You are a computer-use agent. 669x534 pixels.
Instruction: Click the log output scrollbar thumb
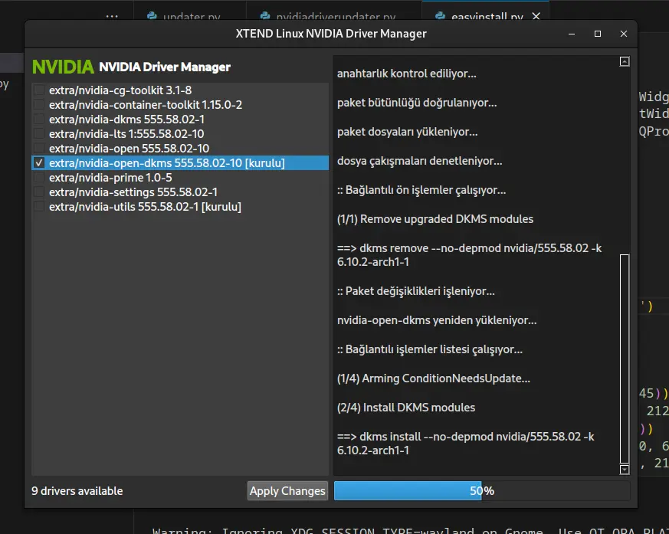[625, 359]
